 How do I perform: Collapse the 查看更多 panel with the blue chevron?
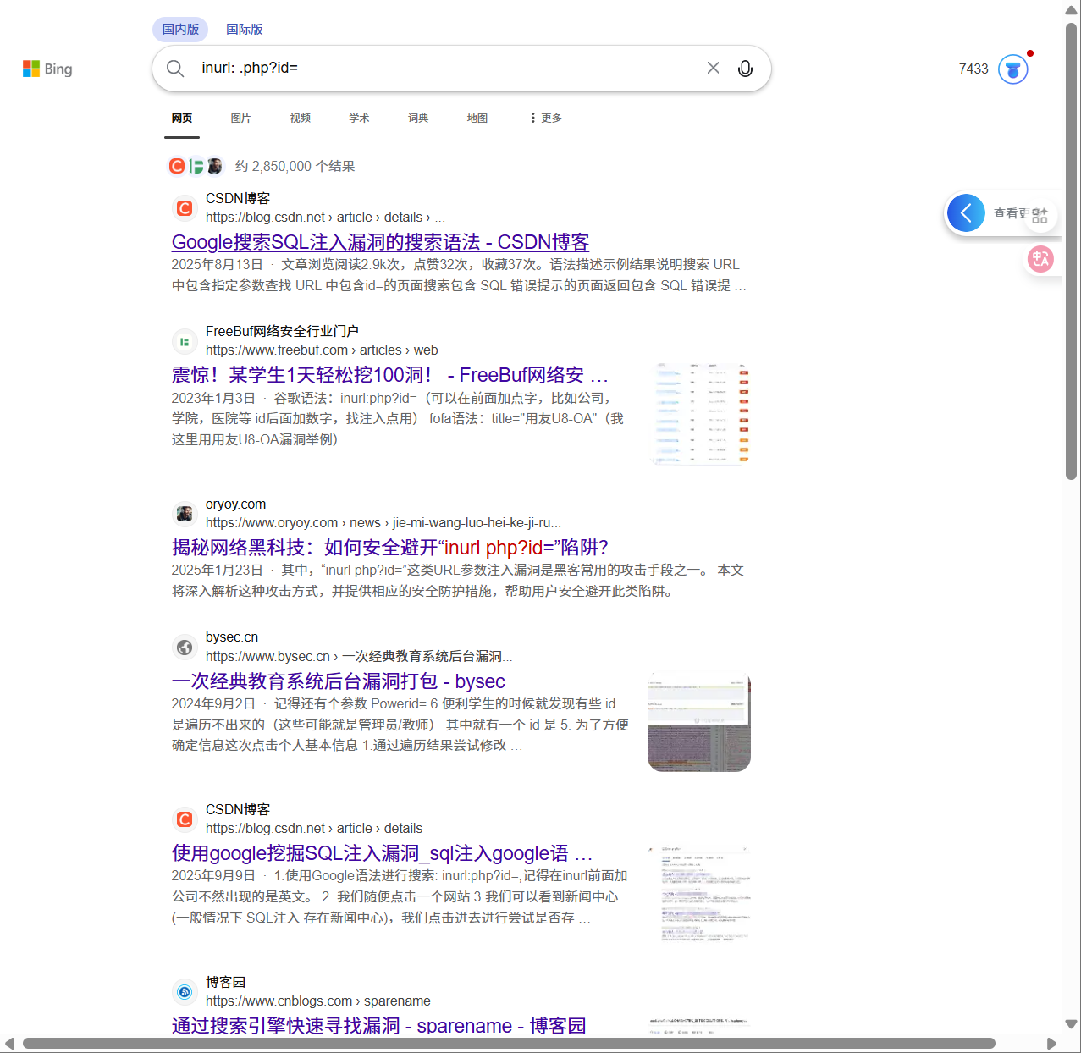(966, 212)
